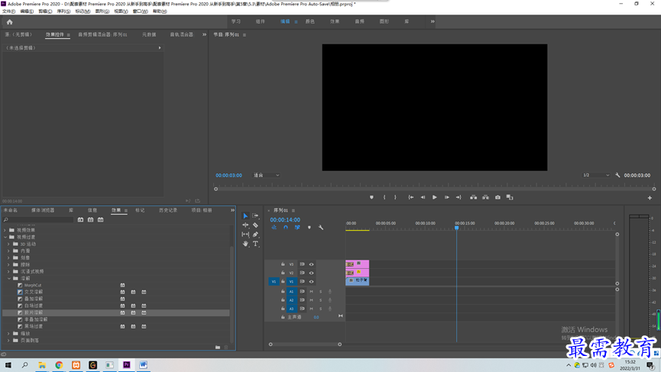Open playback resolution 1/2 dropdown
Screen dimensions: 661x372
[x=596, y=175]
